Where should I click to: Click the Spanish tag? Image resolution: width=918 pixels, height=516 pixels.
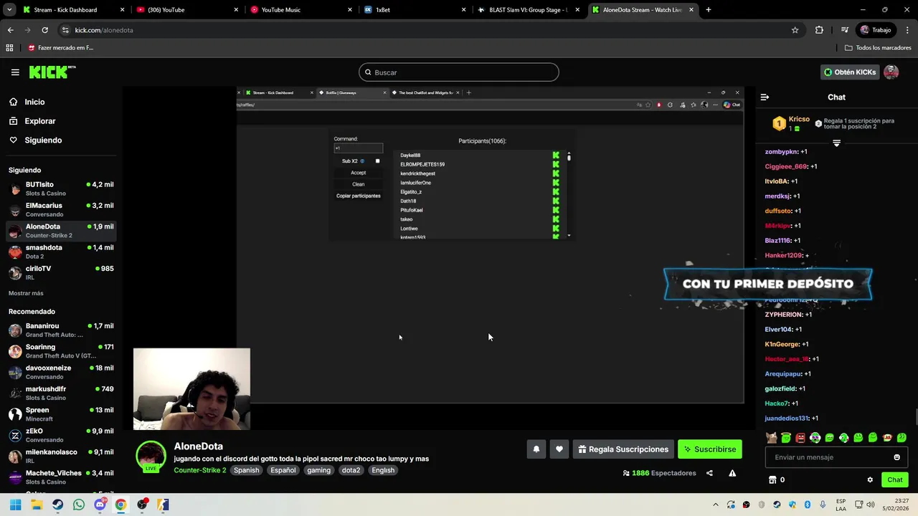[246, 470]
